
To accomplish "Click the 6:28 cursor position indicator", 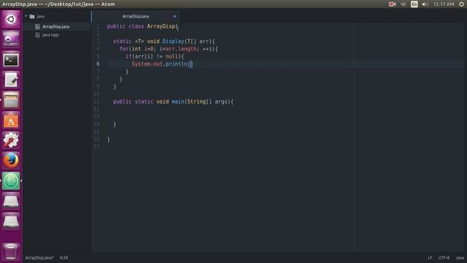I will [x=63, y=258].
